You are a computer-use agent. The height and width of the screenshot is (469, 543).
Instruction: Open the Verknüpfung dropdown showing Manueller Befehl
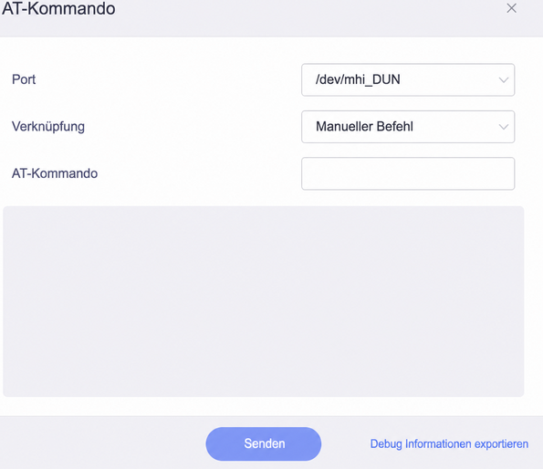coord(408,127)
